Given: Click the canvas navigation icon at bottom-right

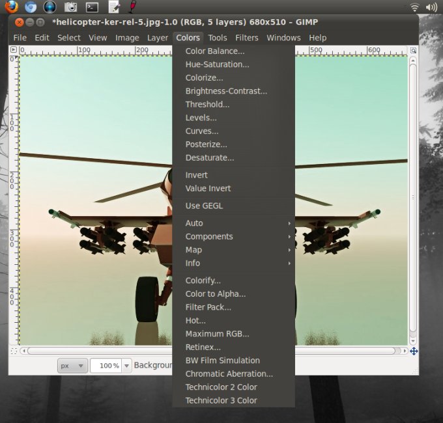Looking at the screenshot, I should [413, 351].
